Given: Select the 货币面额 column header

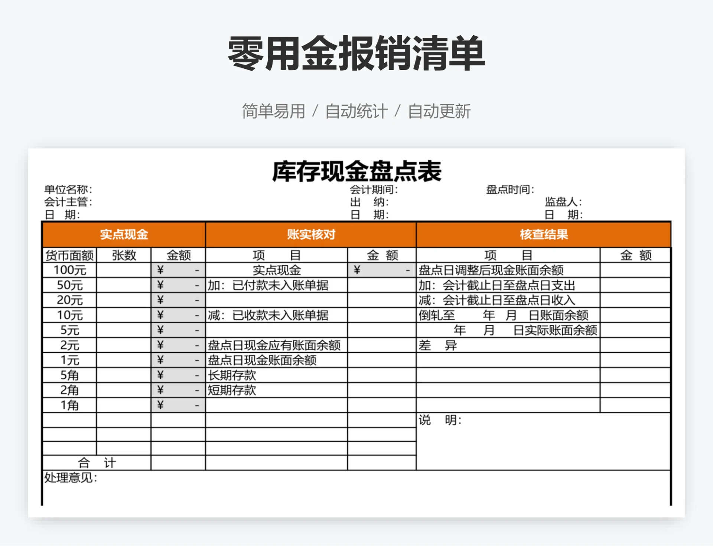Looking at the screenshot, I should tap(69, 255).
